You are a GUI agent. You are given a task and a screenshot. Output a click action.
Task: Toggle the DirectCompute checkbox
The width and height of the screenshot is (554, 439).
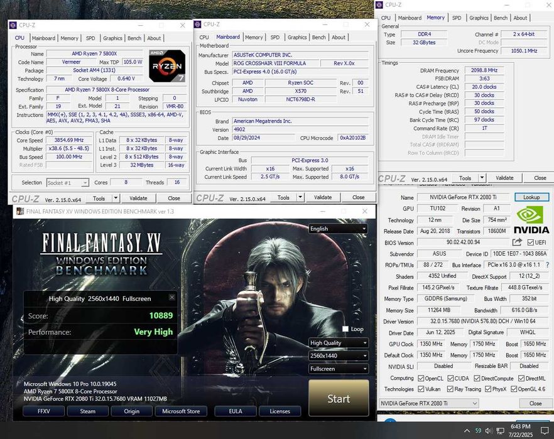click(477, 378)
